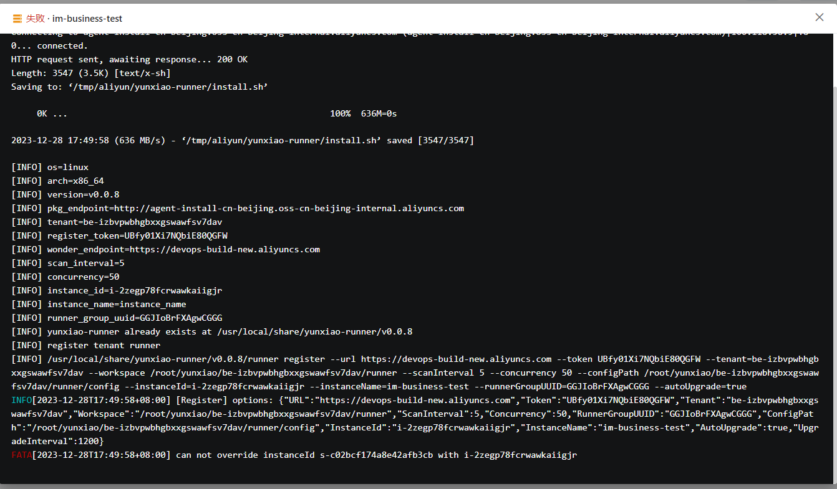Click the '[INFO] wonder_endpoint=' log line

pos(165,250)
